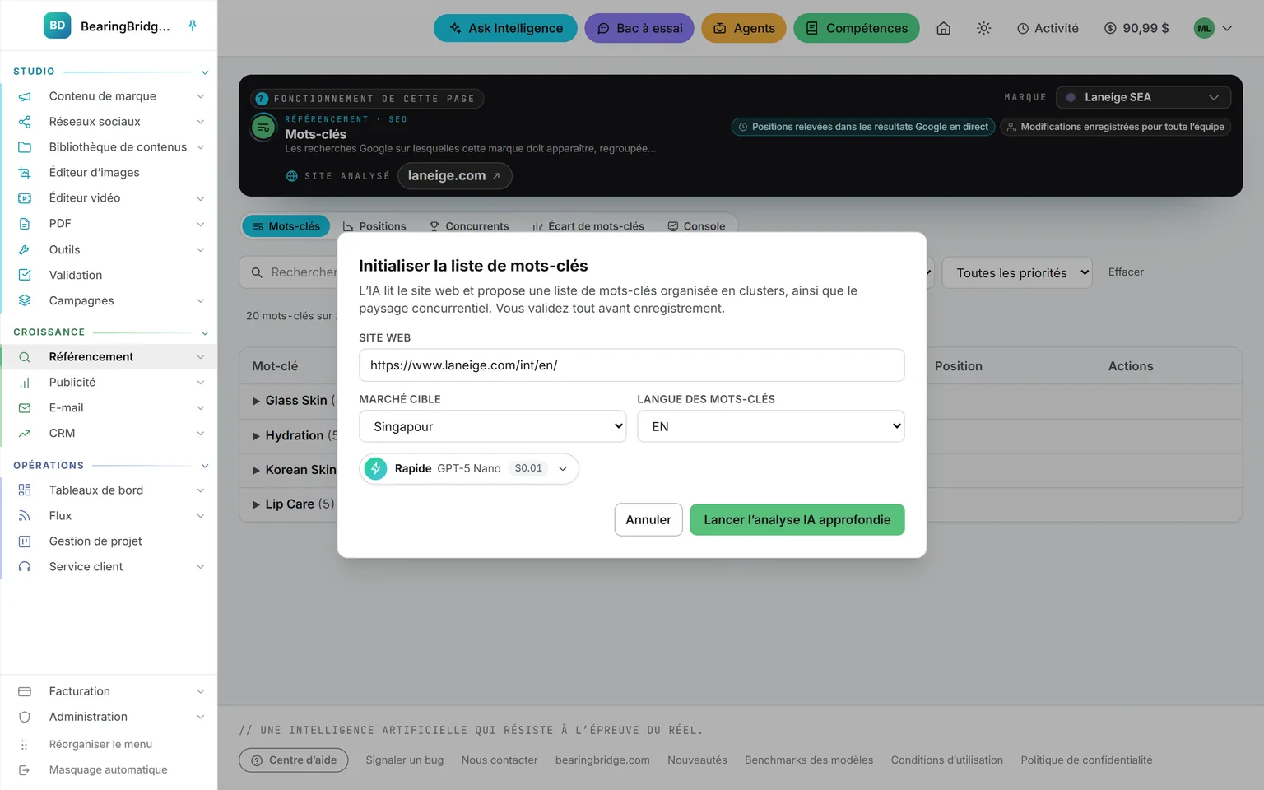Switch to the Concurrents tab

[469, 226]
